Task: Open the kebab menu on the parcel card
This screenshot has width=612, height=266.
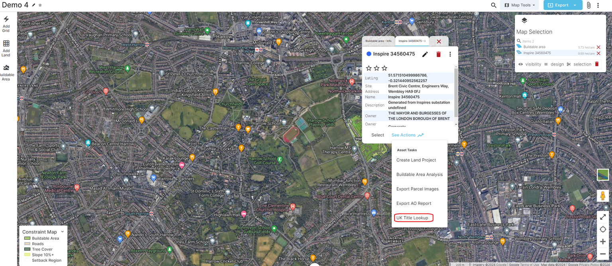Action: (450, 54)
